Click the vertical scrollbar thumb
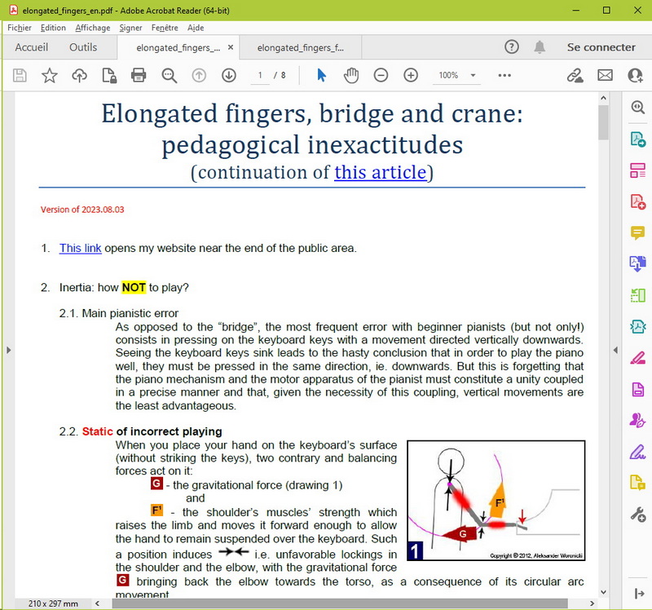The image size is (652, 610). pos(604,122)
